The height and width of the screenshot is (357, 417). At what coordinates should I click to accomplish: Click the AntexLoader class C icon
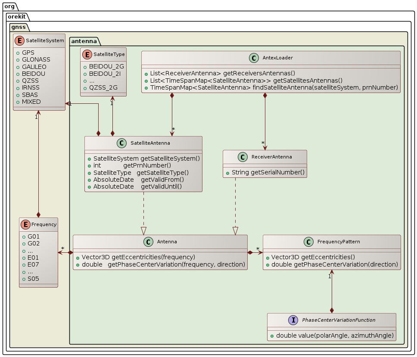254,58
